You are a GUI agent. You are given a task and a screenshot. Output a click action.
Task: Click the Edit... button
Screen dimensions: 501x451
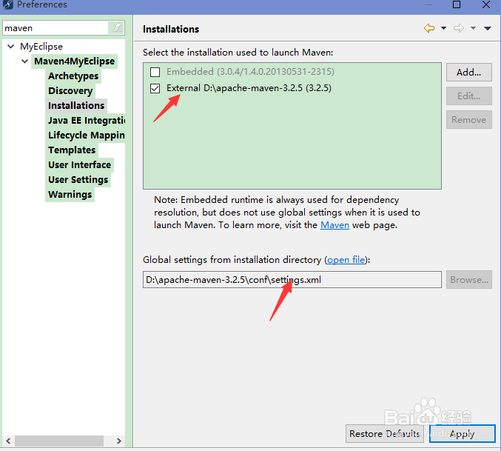[x=468, y=96]
